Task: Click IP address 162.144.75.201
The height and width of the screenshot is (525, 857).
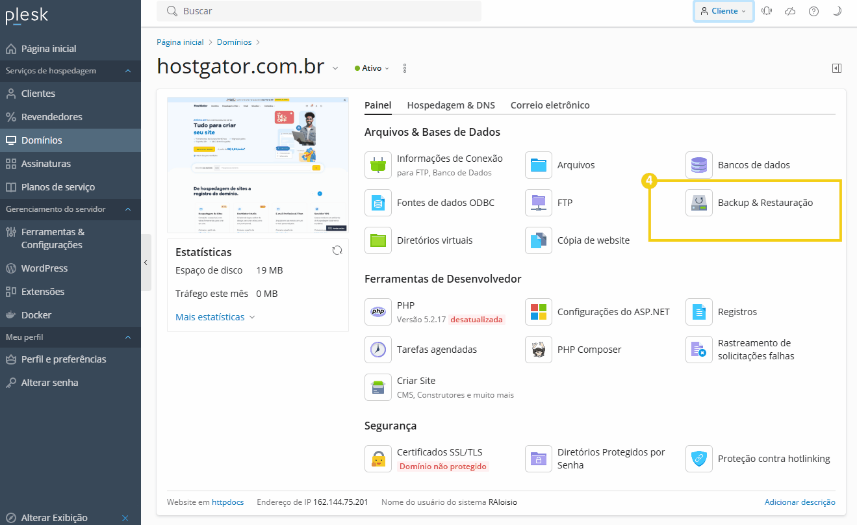Action: [340, 502]
